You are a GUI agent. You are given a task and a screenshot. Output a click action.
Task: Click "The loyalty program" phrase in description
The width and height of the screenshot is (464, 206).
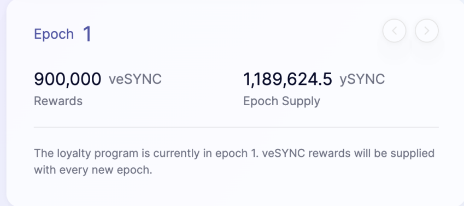pyautogui.click(x=86, y=154)
